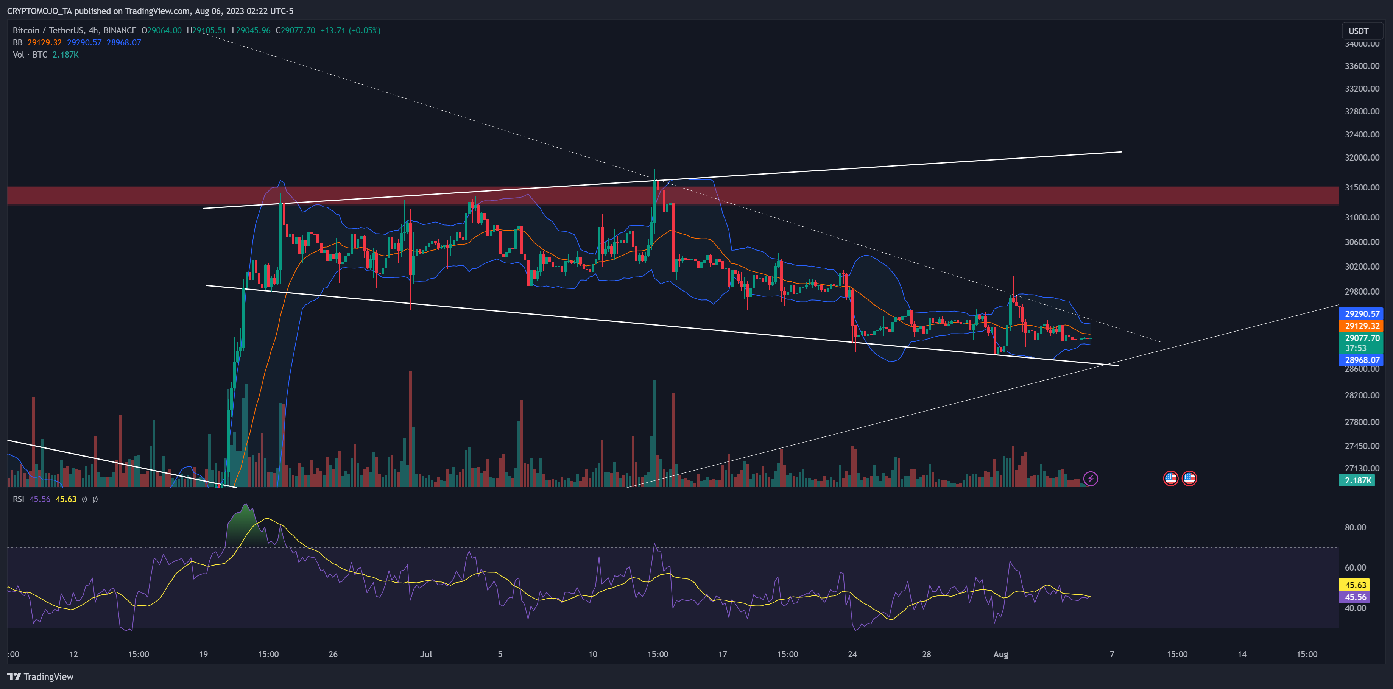Select the Vol · BTC indicator legend

click(x=30, y=55)
